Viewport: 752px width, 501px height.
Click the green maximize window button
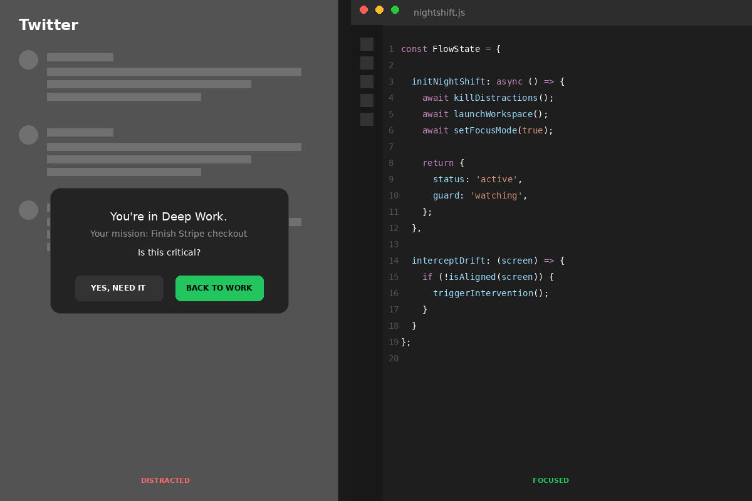click(x=395, y=9)
